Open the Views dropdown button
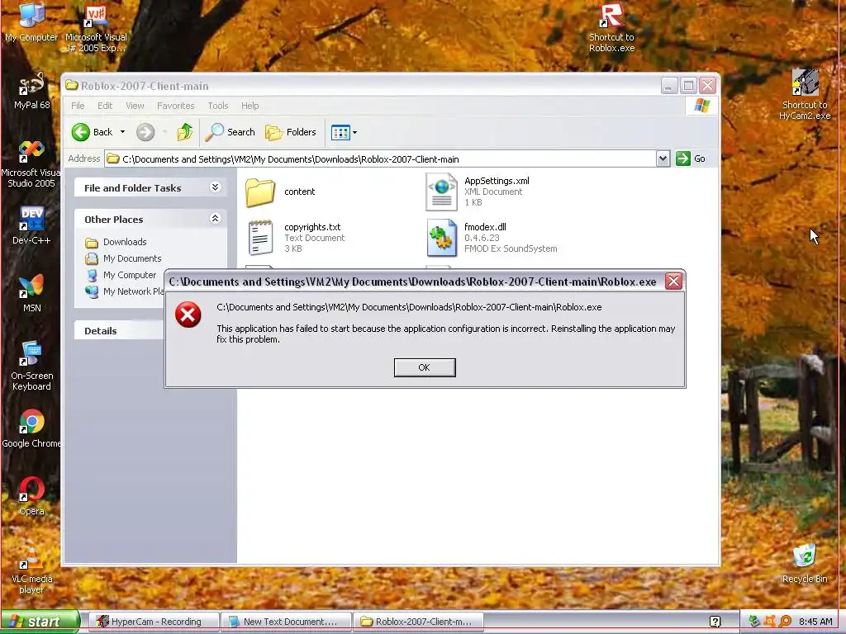Screen dimensions: 846x634 344,132
